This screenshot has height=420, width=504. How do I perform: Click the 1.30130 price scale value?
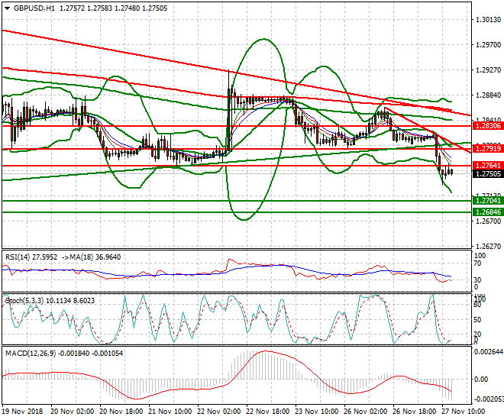point(488,20)
